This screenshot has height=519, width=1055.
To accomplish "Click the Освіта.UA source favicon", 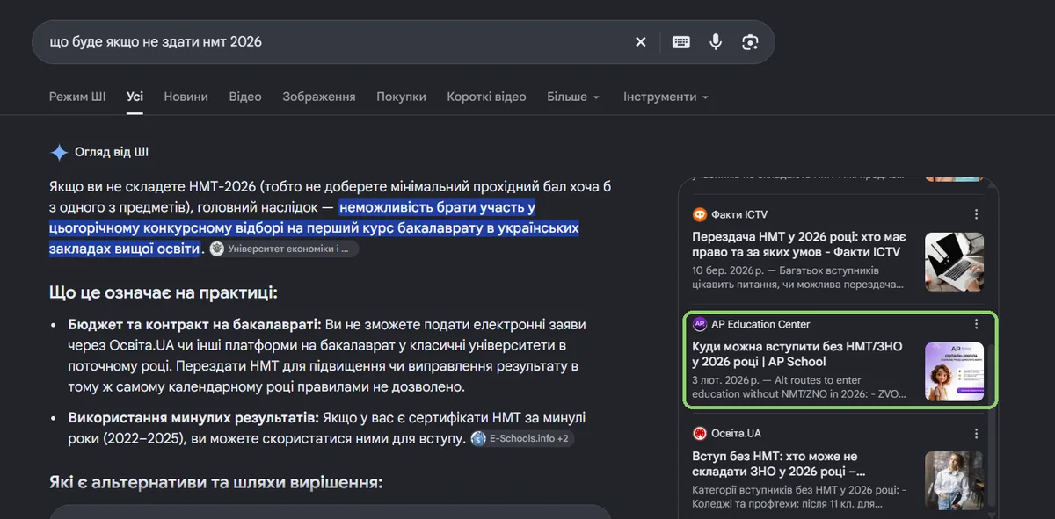I will coord(700,434).
